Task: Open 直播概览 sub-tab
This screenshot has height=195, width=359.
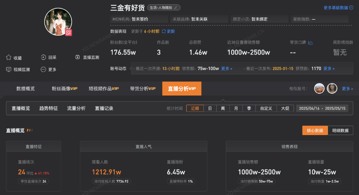Action: coord(21,108)
